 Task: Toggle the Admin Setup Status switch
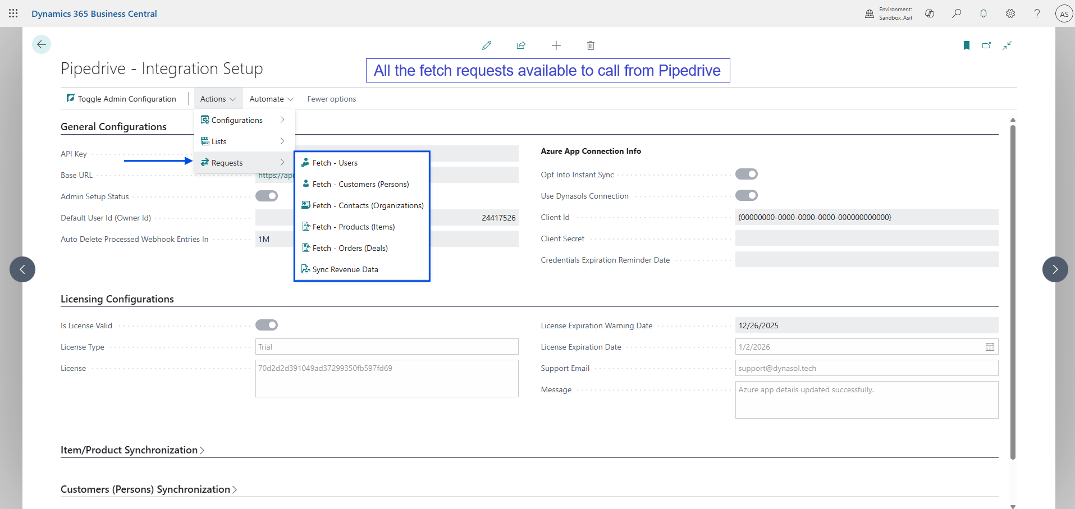[266, 196]
